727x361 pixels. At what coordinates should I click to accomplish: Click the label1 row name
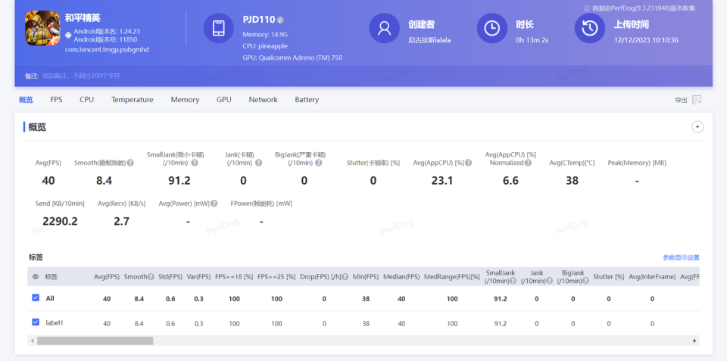[55, 322]
